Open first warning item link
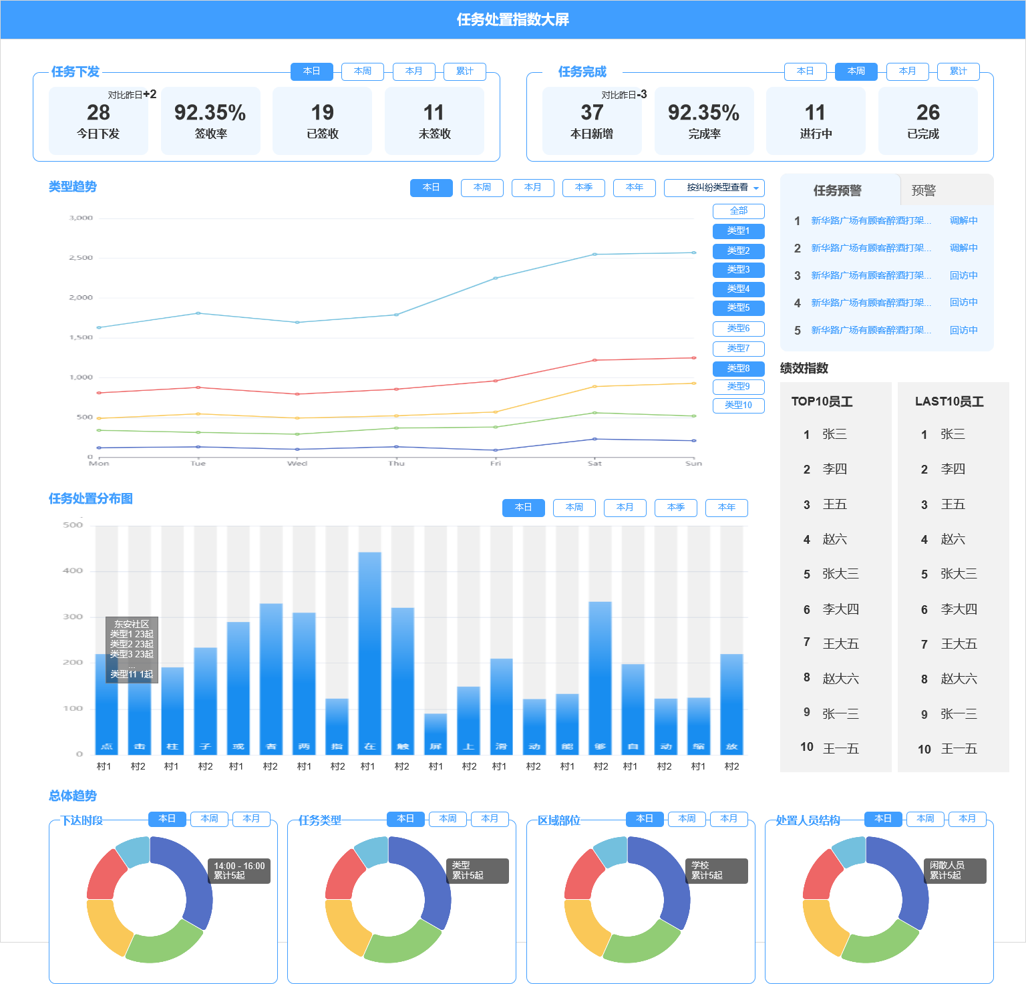Screen dimensions: 1026x984 click(871, 220)
